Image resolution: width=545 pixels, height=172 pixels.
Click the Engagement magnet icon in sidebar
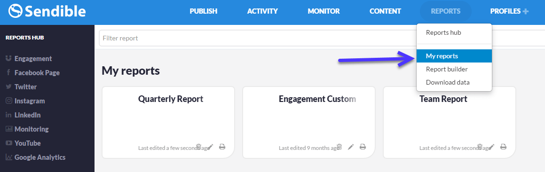8,58
